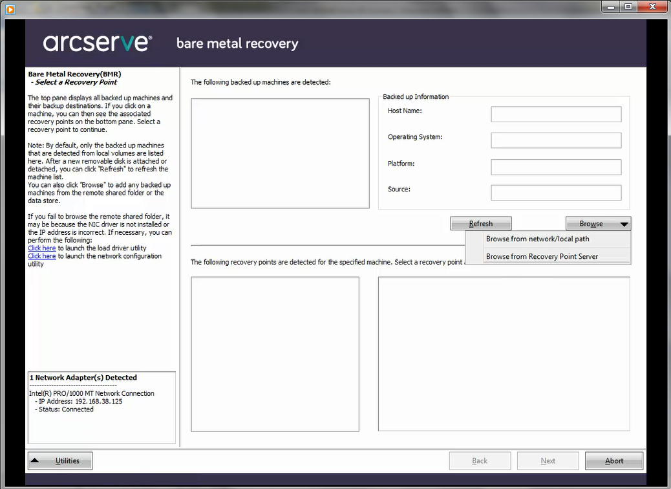The image size is (671, 489).
Task: Click the Source text box
Action: 555,192
